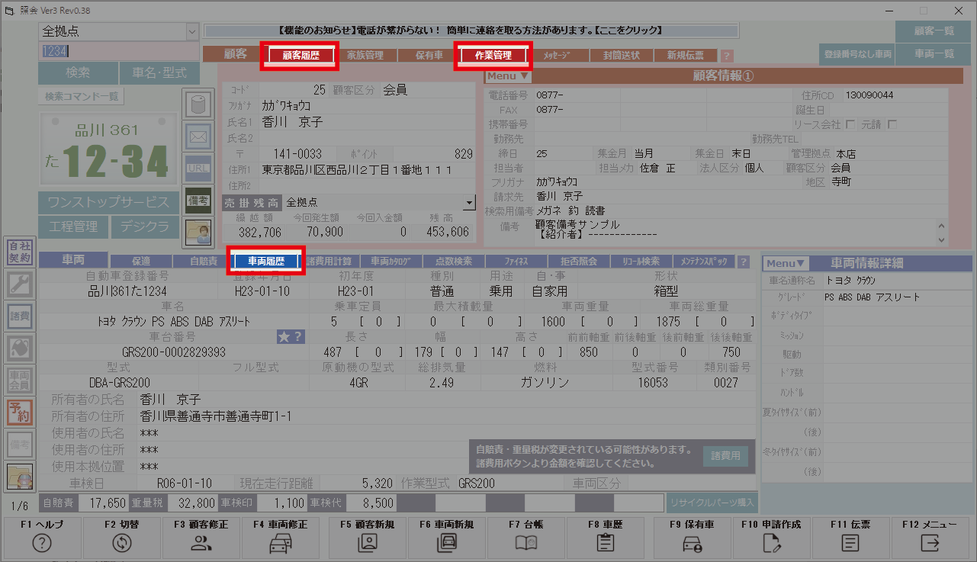Click the search field containing 1234
The width and height of the screenshot is (977, 562).
coord(118,51)
